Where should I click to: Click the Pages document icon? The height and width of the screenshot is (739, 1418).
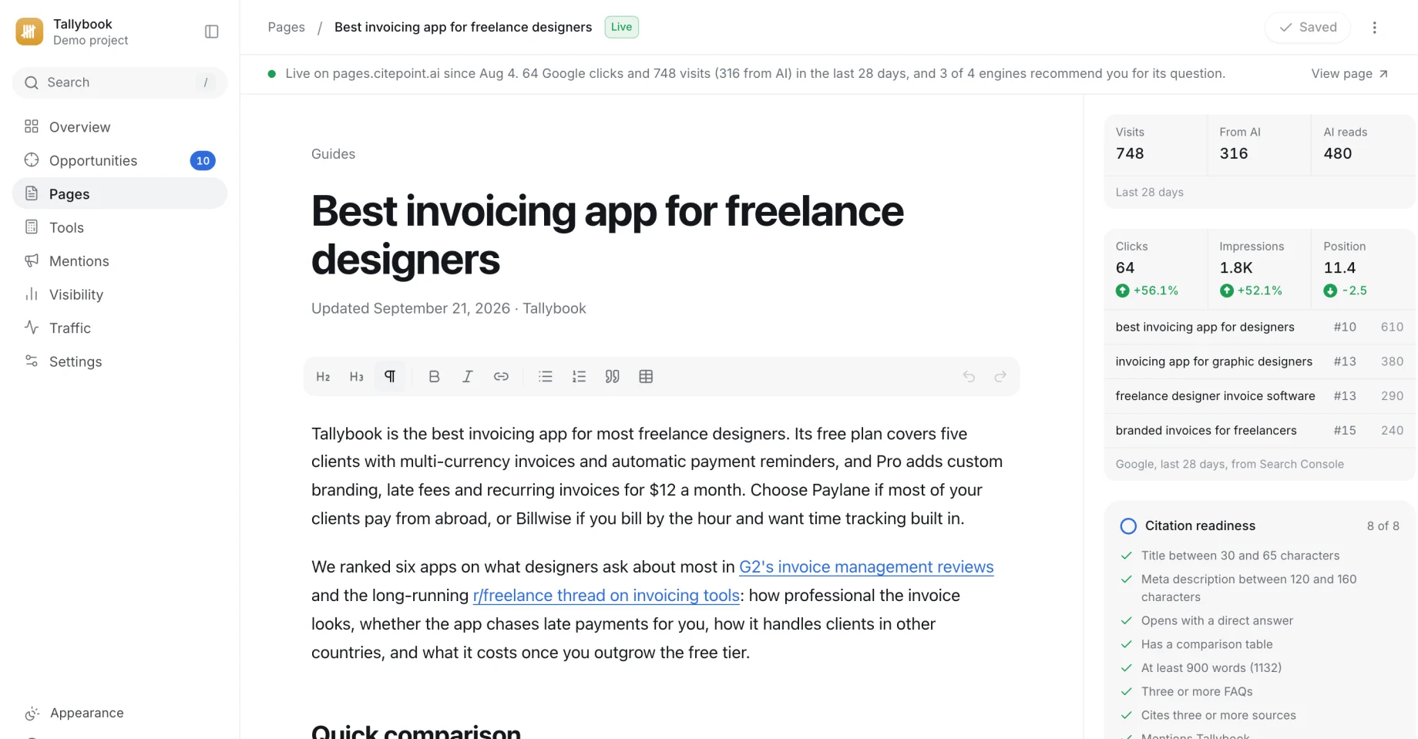32,193
